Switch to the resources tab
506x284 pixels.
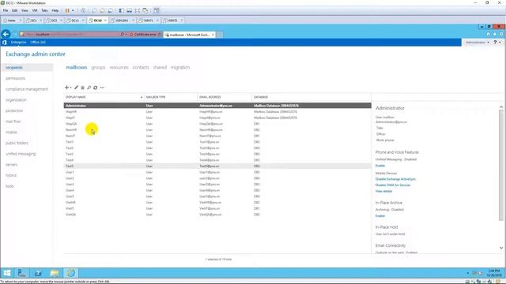point(119,67)
